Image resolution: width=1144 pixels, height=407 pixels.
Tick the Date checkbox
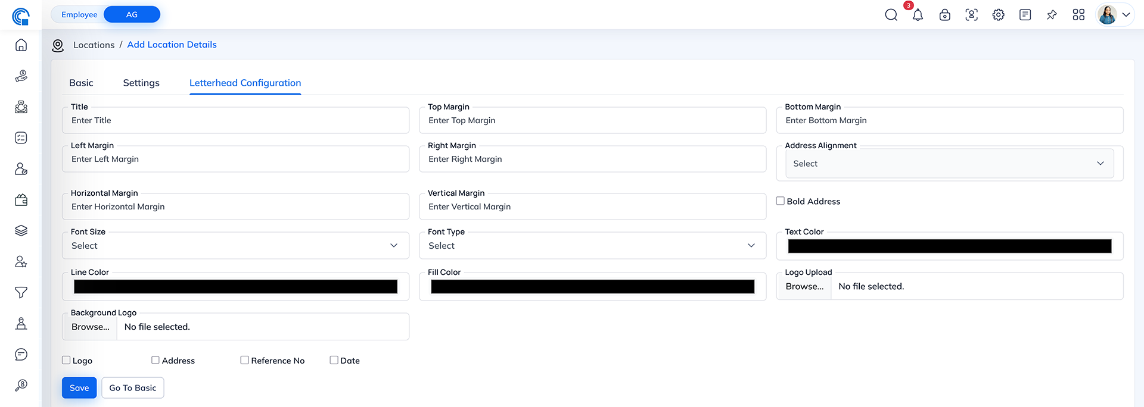[334, 360]
